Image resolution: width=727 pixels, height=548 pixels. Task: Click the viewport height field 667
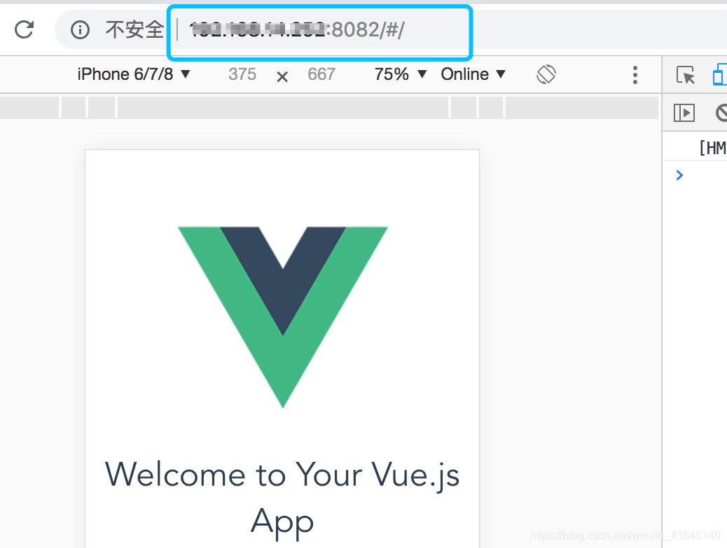[x=321, y=74]
